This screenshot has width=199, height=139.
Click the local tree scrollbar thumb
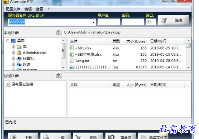coord(63,51)
